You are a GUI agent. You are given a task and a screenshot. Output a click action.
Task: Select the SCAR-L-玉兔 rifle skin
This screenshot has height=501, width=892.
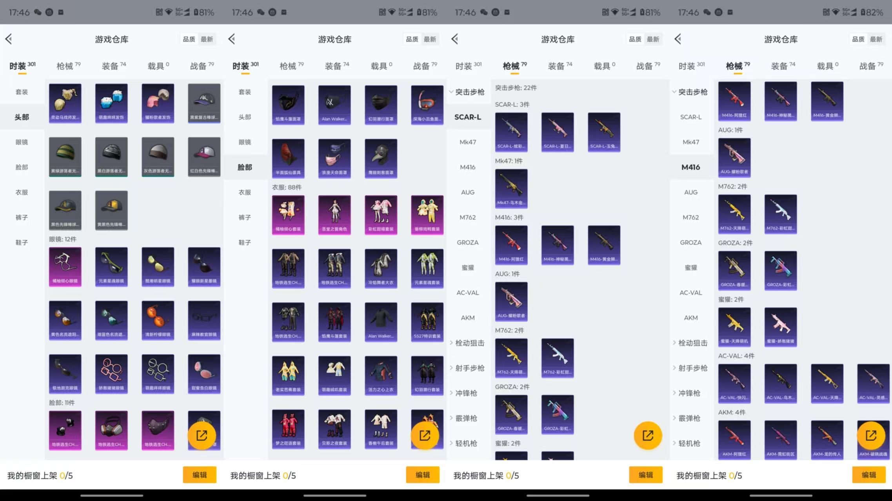tap(604, 132)
